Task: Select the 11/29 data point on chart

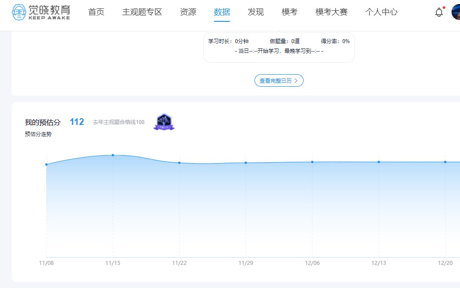Action: coord(246,163)
